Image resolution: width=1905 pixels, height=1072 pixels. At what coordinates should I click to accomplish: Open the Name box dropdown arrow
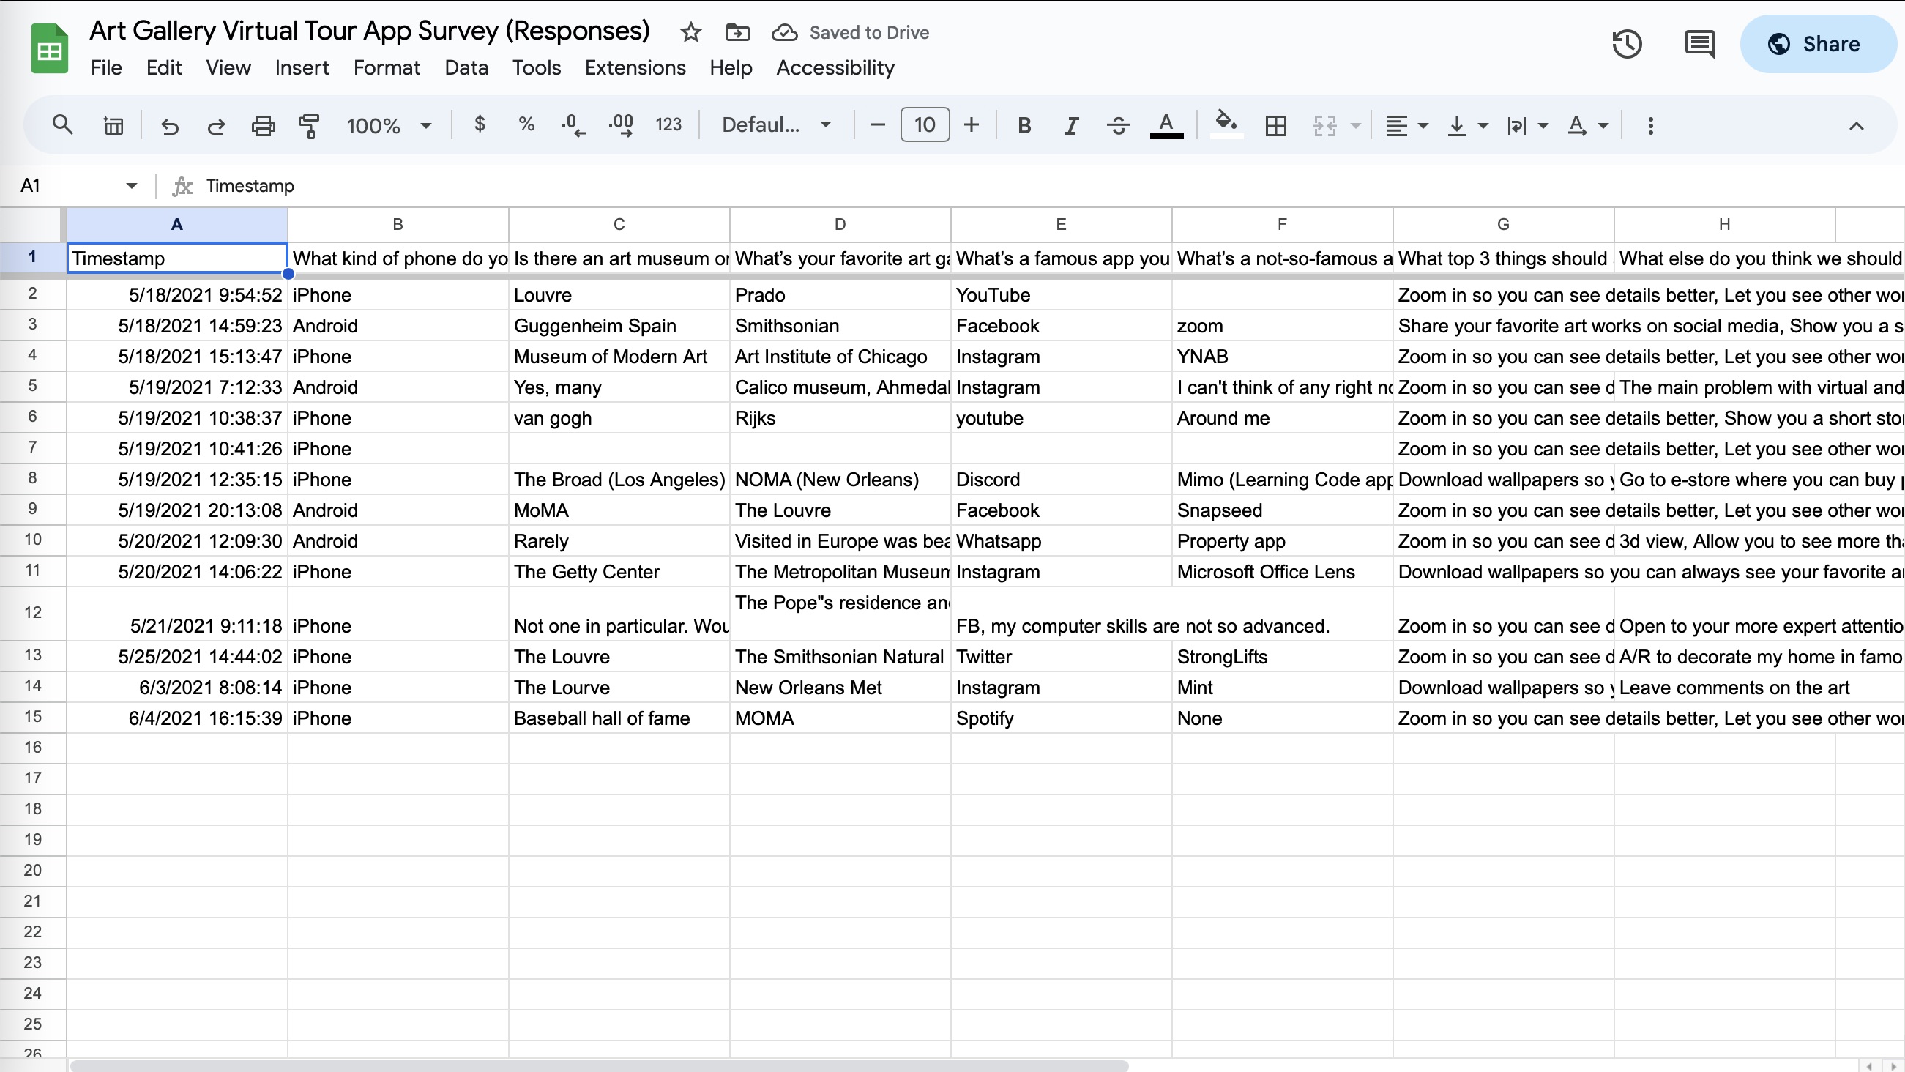point(132,186)
